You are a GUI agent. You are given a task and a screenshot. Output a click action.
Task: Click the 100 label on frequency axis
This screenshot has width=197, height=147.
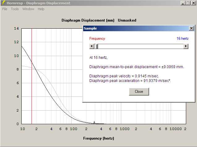coord(74,129)
